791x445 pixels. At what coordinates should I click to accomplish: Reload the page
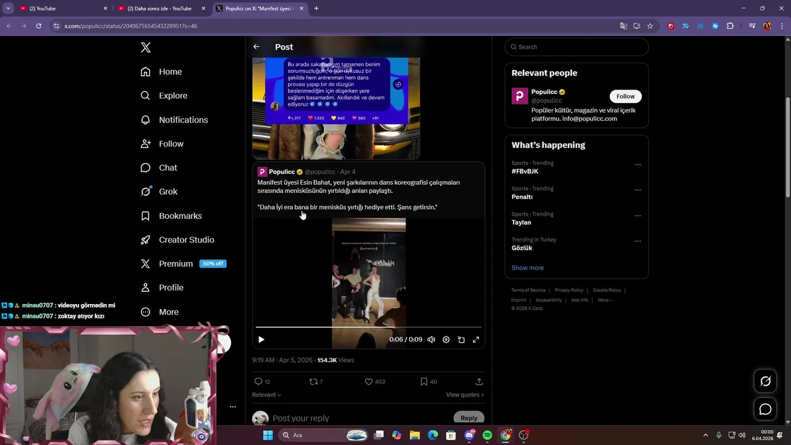[x=38, y=26]
